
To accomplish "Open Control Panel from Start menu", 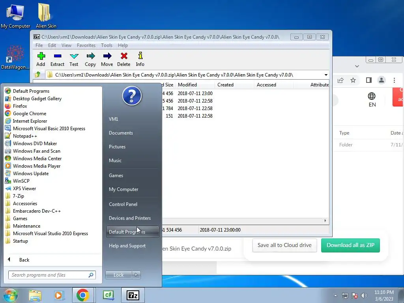I will (x=123, y=204).
